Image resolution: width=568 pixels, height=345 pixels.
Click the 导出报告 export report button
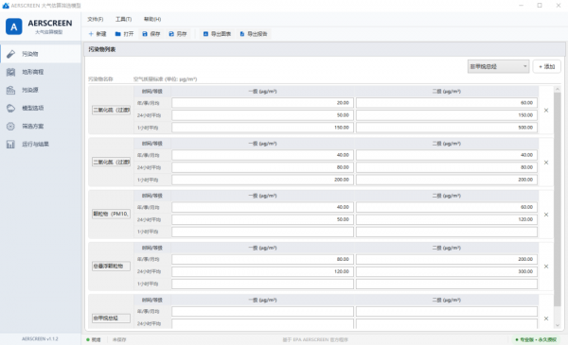coord(254,34)
